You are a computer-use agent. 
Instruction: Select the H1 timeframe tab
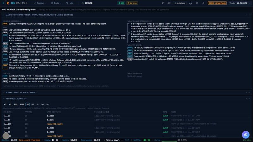(x=28, y=104)
